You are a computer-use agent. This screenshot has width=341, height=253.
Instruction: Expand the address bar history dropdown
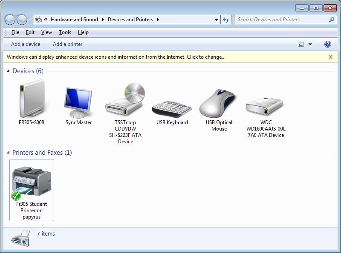tap(216, 20)
